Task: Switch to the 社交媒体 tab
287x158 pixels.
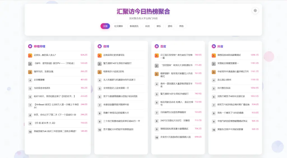Action: (119, 26)
